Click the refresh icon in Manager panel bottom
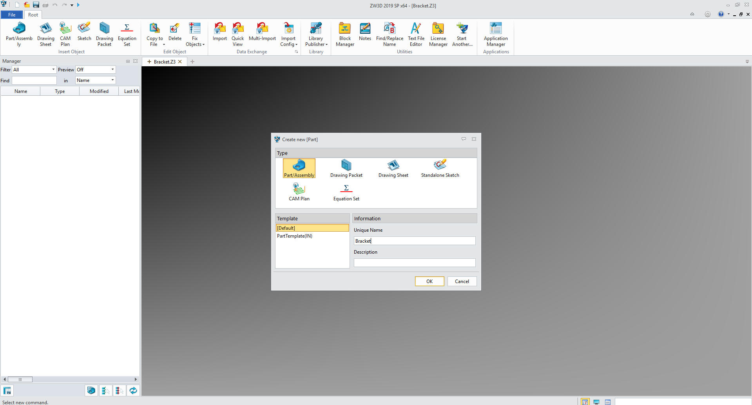This screenshot has width=752, height=405. pos(133,390)
